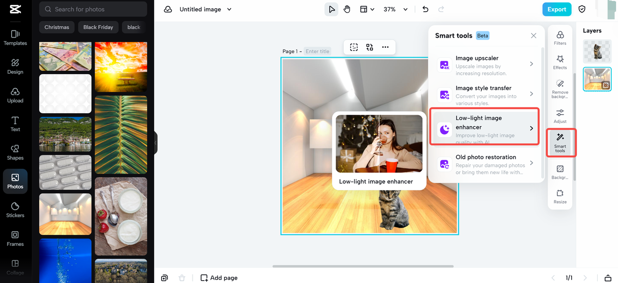Open the Resize tool

tap(560, 197)
